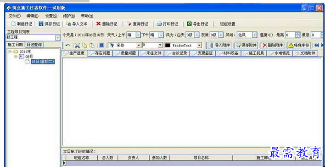325x167 pixels.
Task: Click the black WindowText color swatch
Action: (168, 45)
